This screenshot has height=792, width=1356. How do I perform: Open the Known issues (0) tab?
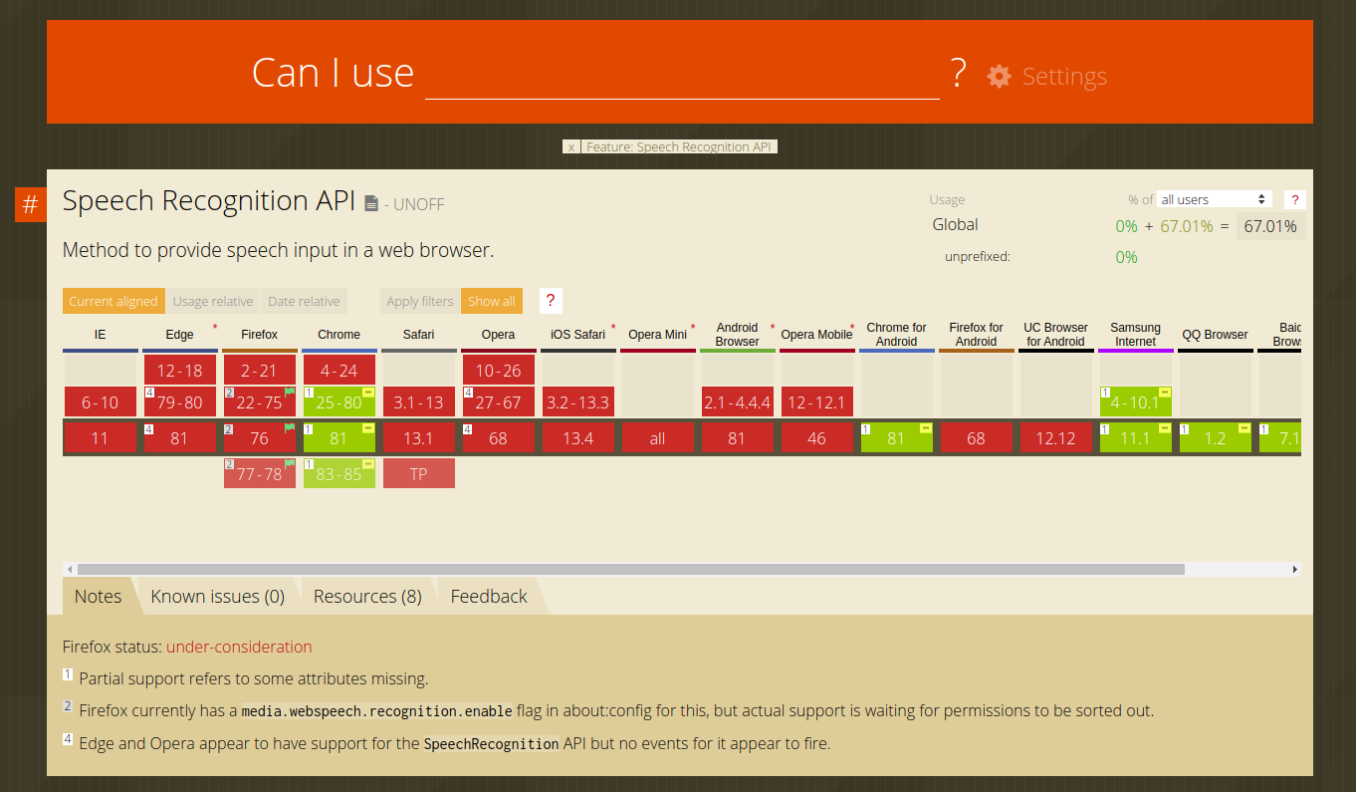(218, 596)
